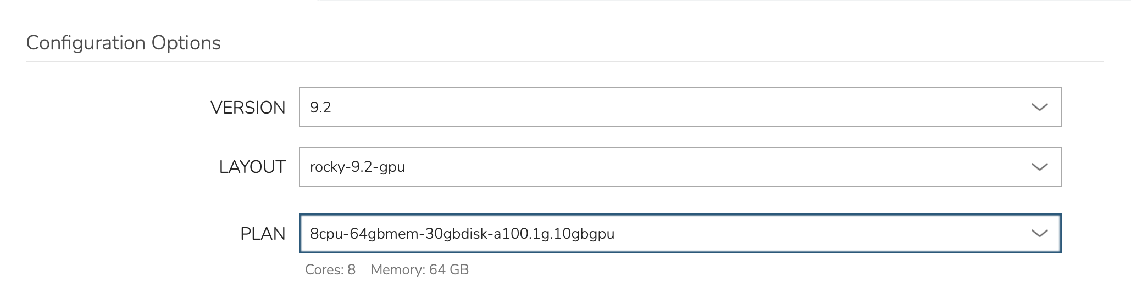Viewport: 1131px width, 293px height.
Task: Click the divider under Configuration Options
Action: point(564,61)
